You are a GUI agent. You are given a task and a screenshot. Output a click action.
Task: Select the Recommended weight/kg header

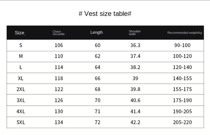[x=185, y=33]
